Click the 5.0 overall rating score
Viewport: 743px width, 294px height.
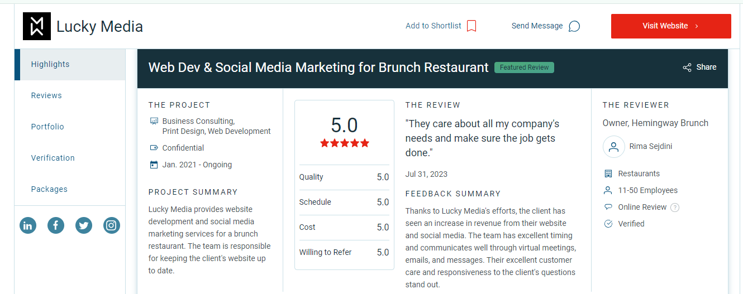[x=344, y=125]
